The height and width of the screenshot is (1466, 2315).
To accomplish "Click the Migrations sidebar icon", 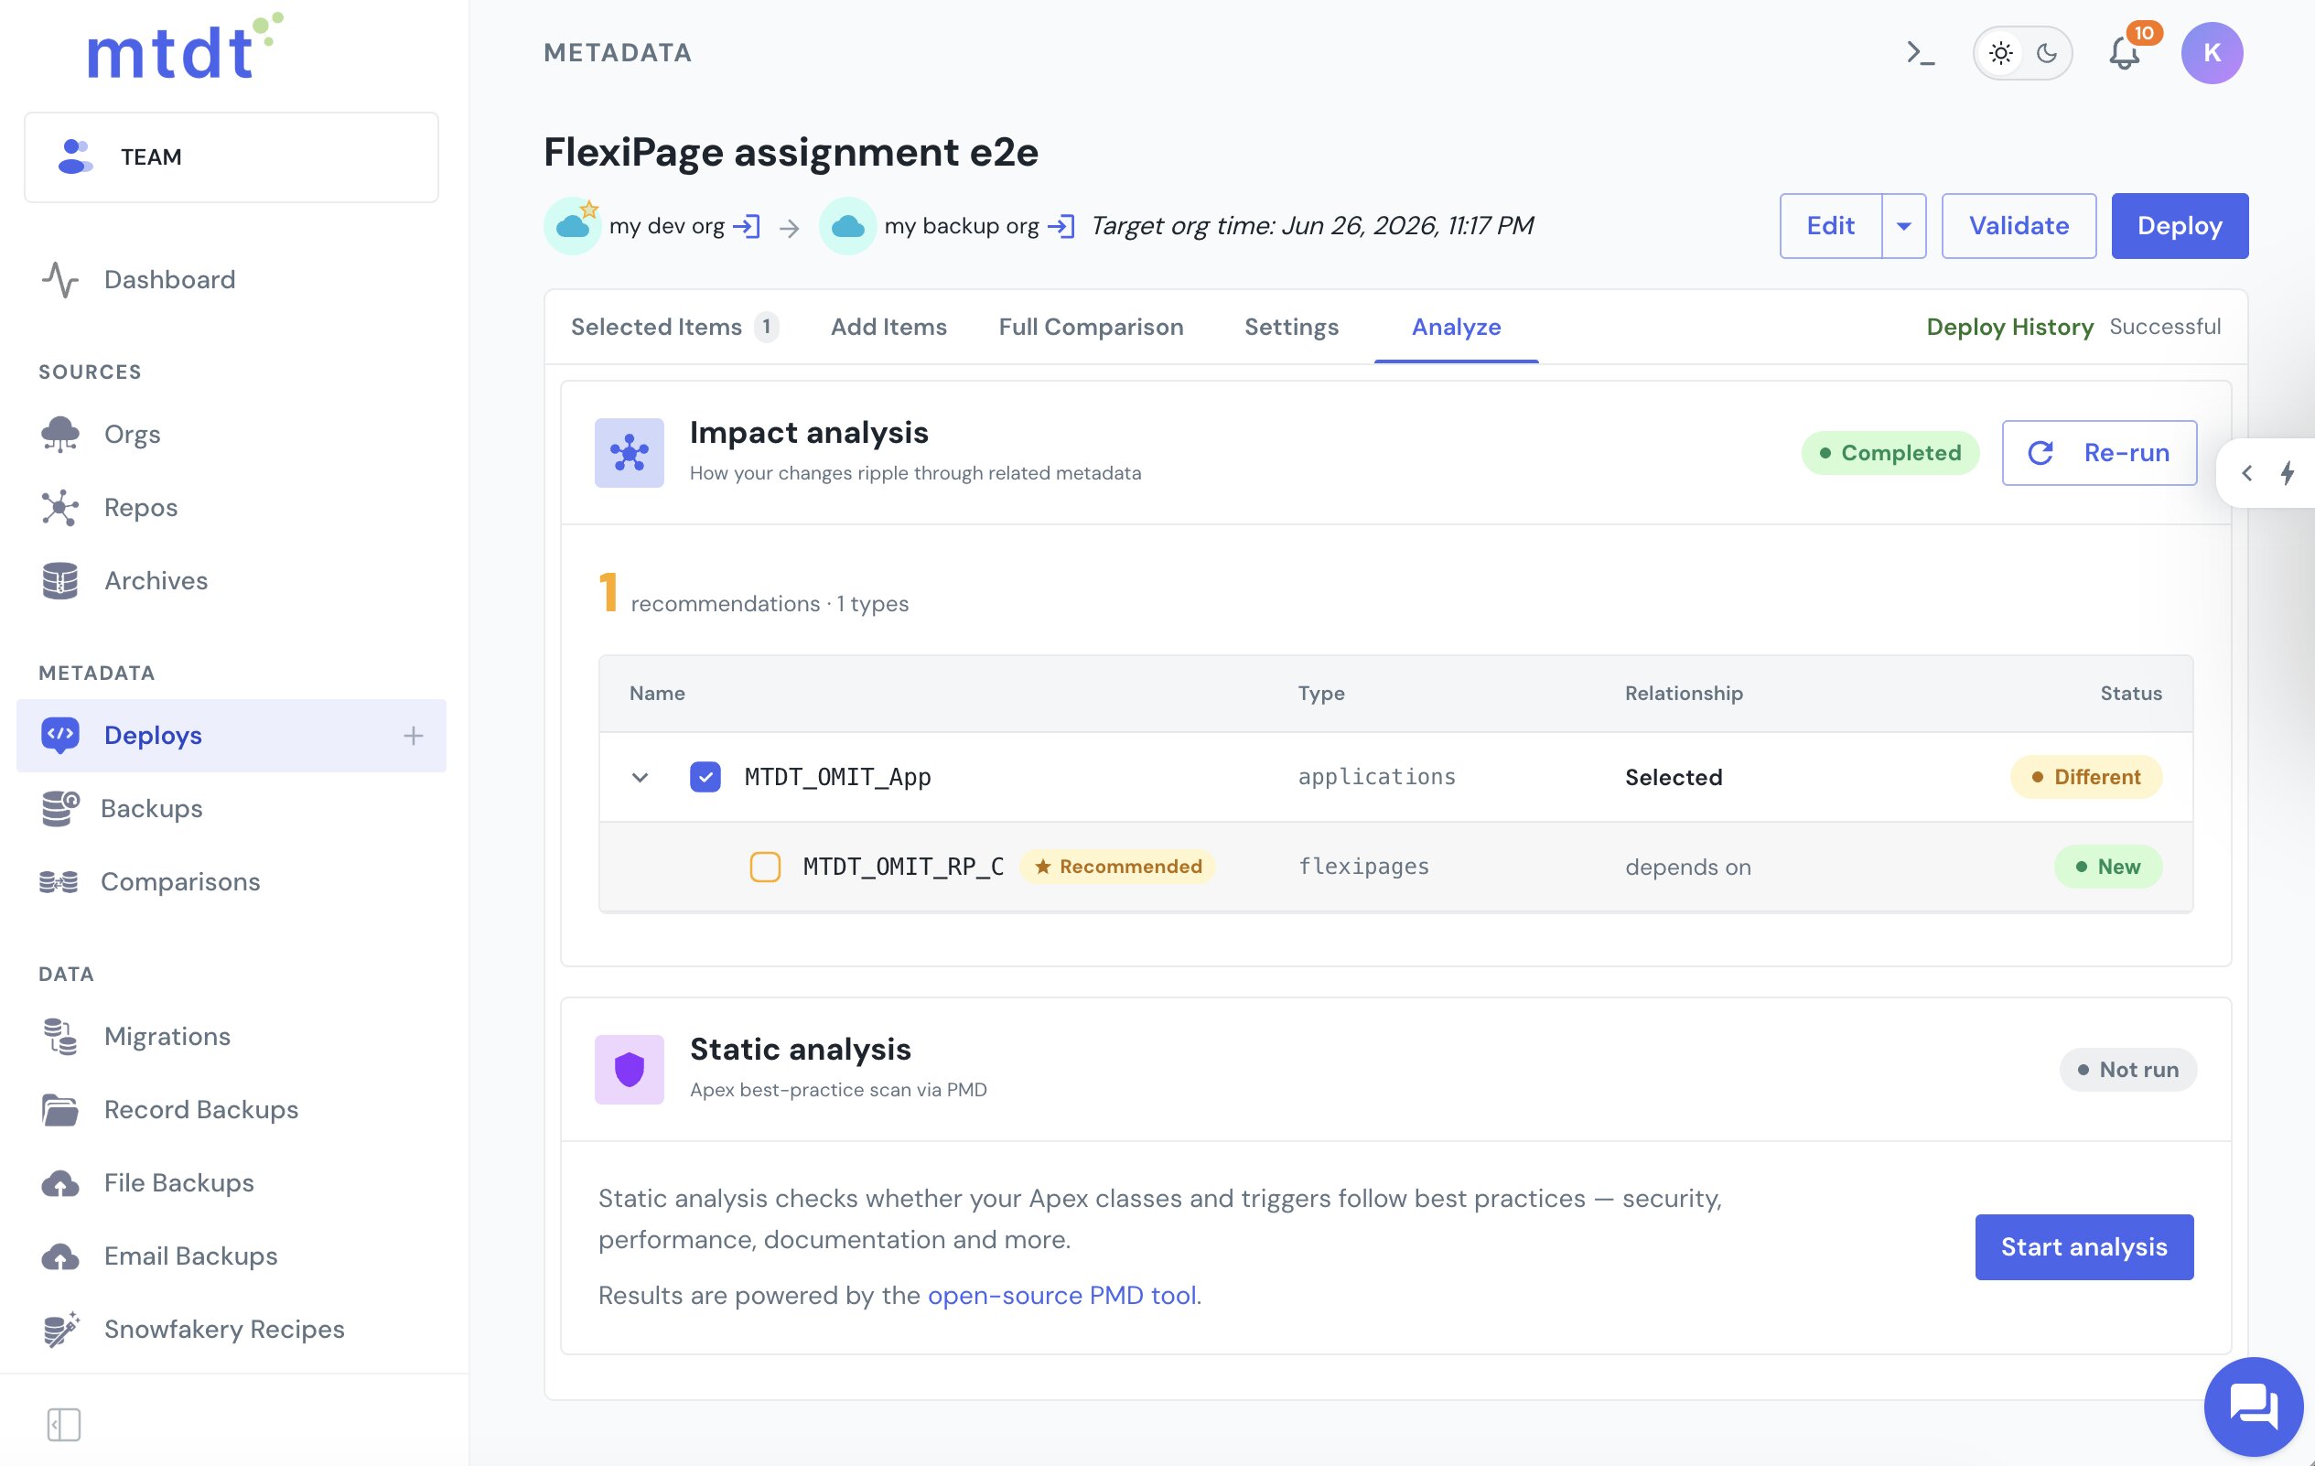I will point(59,1036).
